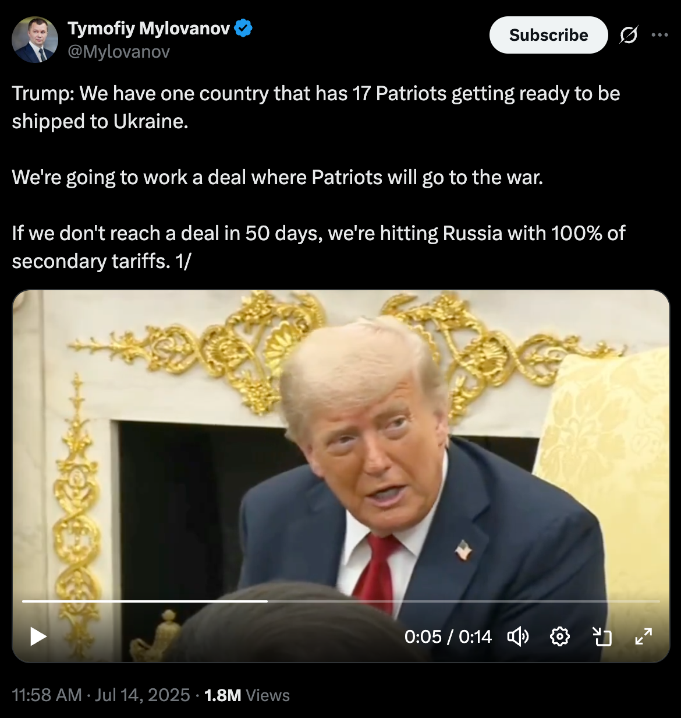Seek to the unplayed part of the video timeline

tap(464, 601)
